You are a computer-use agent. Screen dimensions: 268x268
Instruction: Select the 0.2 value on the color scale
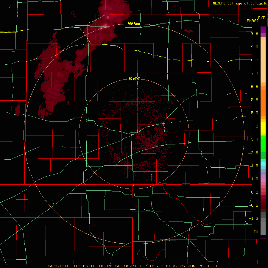[x=255, y=192]
